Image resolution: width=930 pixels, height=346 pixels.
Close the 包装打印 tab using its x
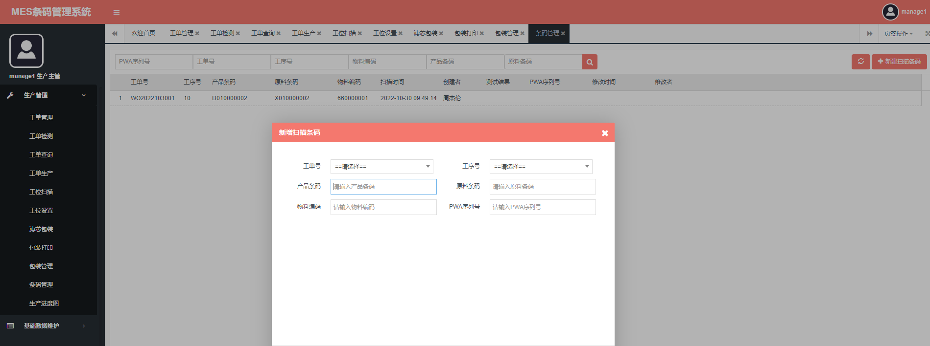482,34
